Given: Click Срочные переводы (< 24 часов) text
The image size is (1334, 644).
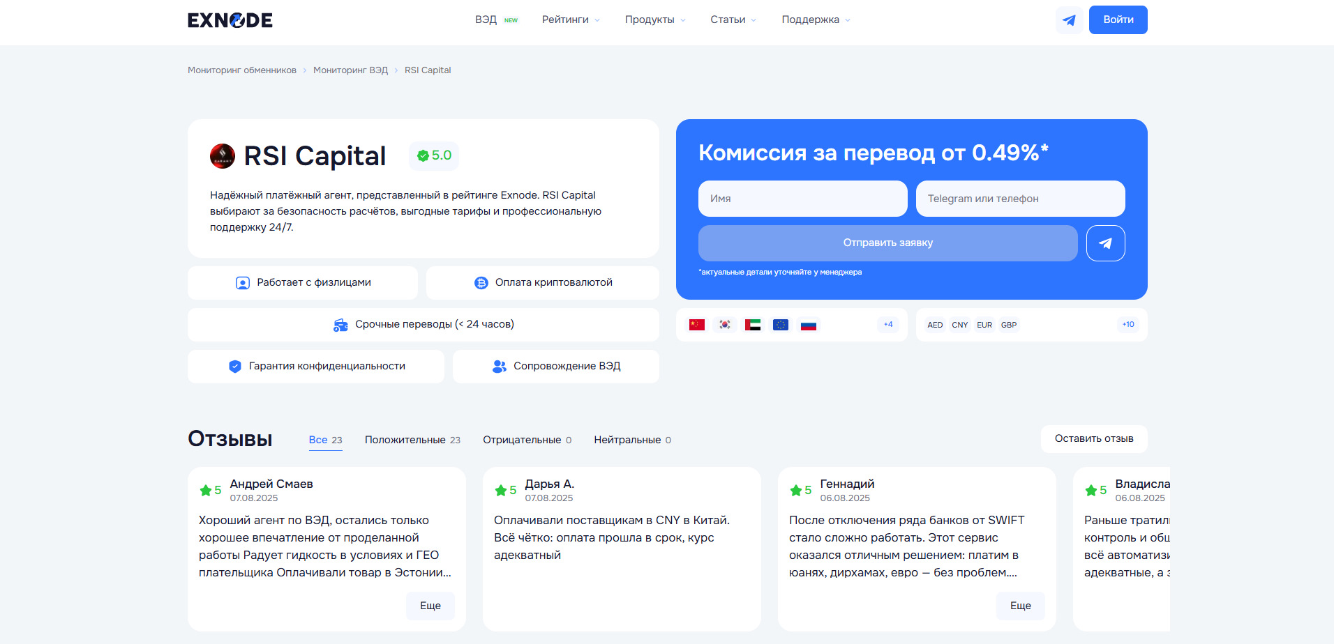Looking at the screenshot, I should point(435,325).
